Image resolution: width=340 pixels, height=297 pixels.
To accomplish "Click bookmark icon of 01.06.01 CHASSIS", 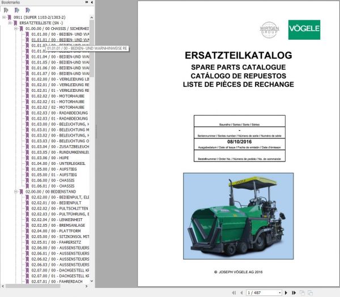I will [x=27, y=186].
